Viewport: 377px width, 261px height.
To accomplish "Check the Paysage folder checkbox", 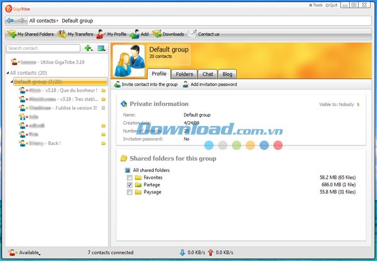I will click(x=129, y=192).
